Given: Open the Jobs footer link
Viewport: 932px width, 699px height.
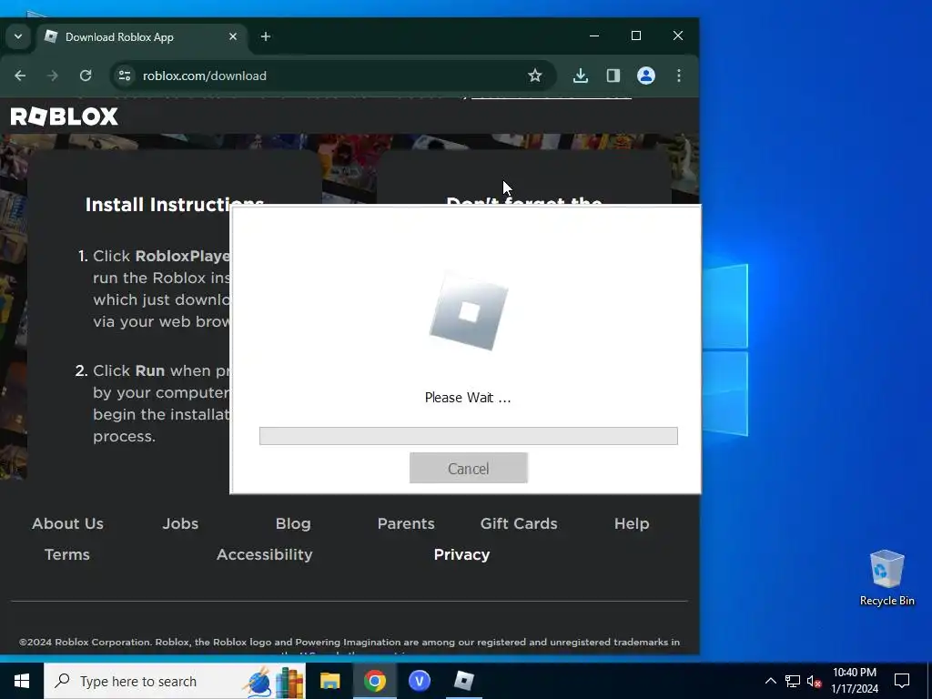Looking at the screenshot, I should (180, 523).
